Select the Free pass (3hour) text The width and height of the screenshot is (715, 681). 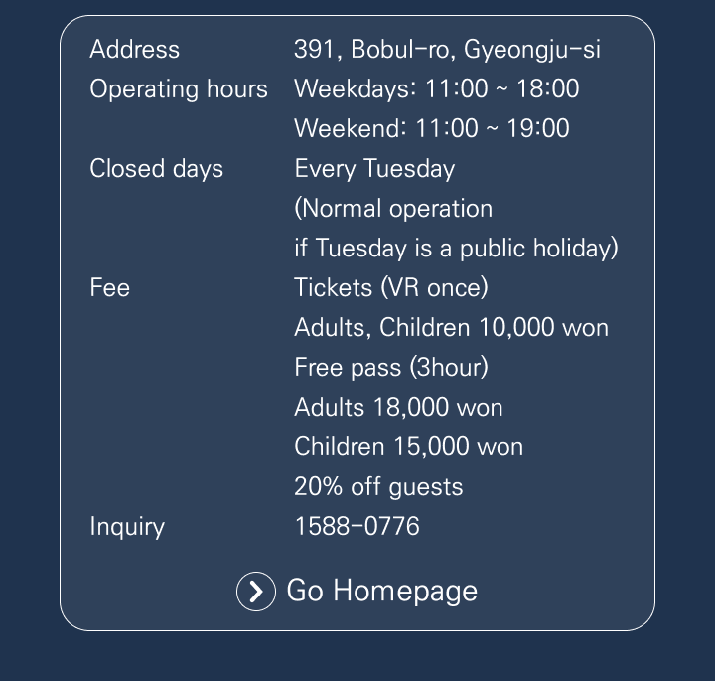coord(391,368)
